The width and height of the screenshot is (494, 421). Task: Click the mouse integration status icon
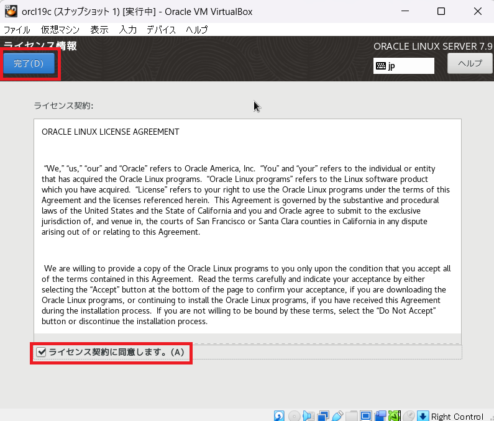[409, 415]
